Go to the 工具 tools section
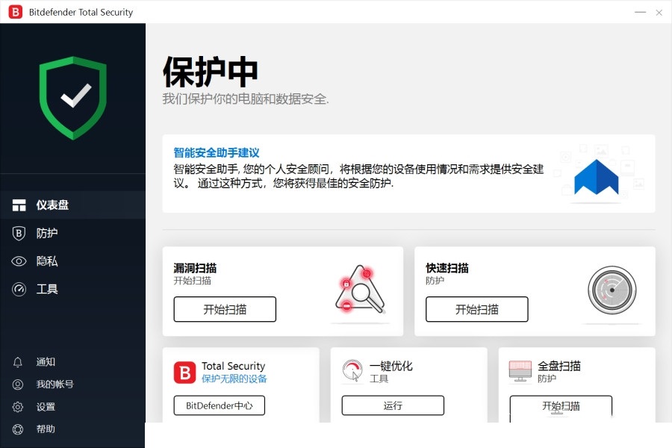This screenshot has height=448, width=672. coord(46,289)
